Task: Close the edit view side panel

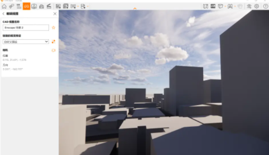Action: click(x=55, y=14)
